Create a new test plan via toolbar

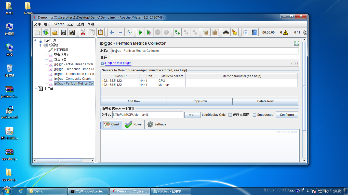coord(37,32)
